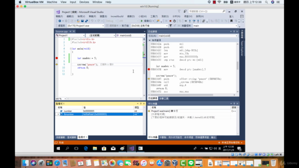Screen dimensions: 299x168
Task: Click the Visual Studio taskbar icon
Action: [x=131, y=148]
